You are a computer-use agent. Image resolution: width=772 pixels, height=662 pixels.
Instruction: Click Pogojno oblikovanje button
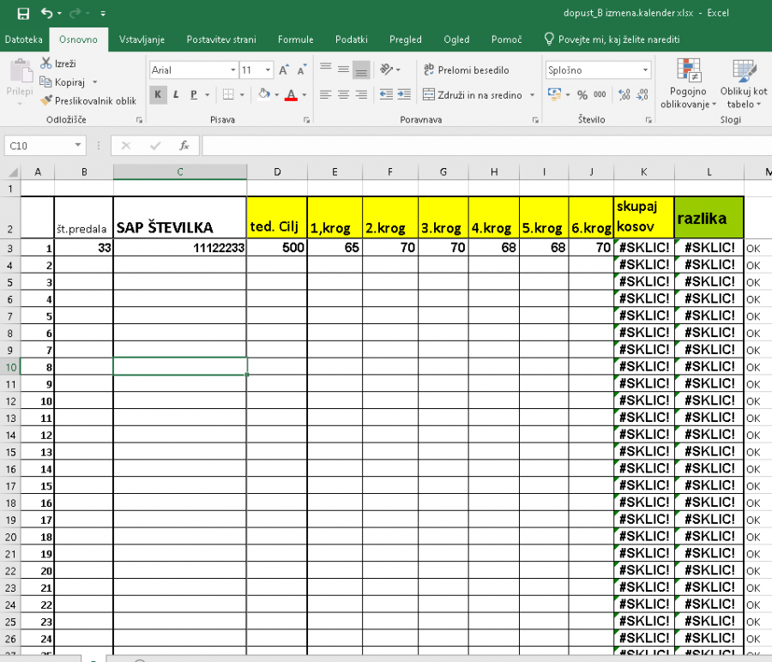click(x=687, y=86)
